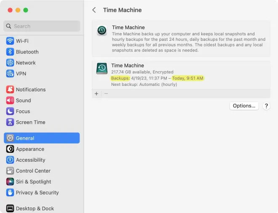Click the Network globe icon
The image size is (278, 213).
click(10, 63)
